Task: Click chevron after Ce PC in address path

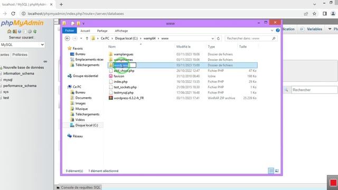Action: point(112,39)
